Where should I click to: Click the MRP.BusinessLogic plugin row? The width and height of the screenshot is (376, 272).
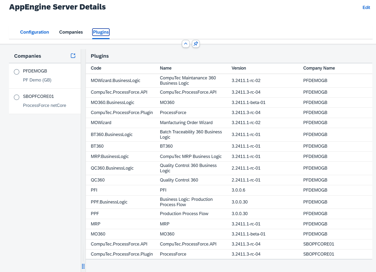(x=110, y=156)
